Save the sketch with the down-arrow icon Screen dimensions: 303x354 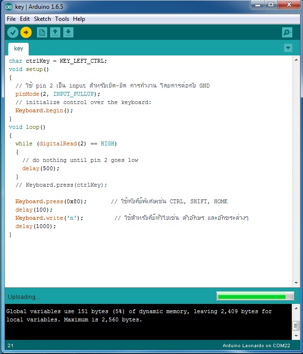click(68, 33)
